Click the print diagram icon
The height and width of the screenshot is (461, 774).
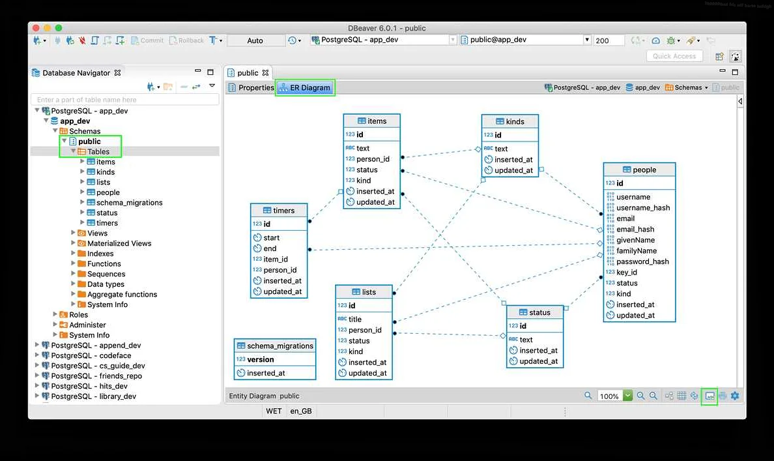tap(723, 396)
